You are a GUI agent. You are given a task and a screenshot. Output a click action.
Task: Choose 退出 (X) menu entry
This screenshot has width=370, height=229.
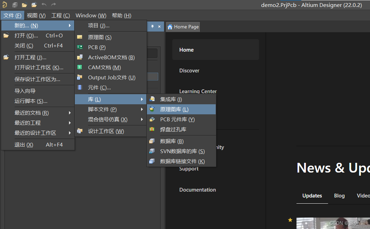point(38,144)
